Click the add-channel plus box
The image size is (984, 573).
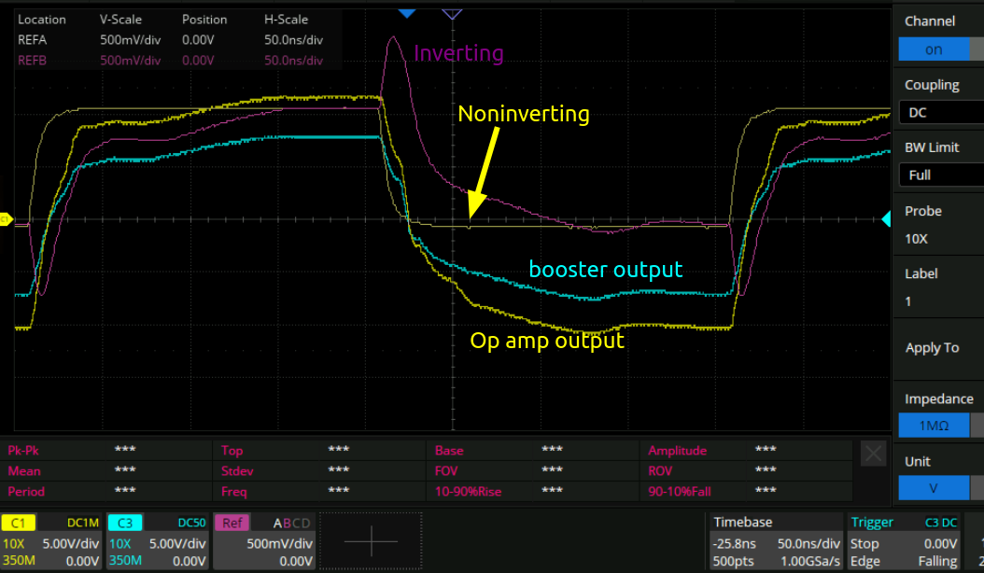point(371,540)
